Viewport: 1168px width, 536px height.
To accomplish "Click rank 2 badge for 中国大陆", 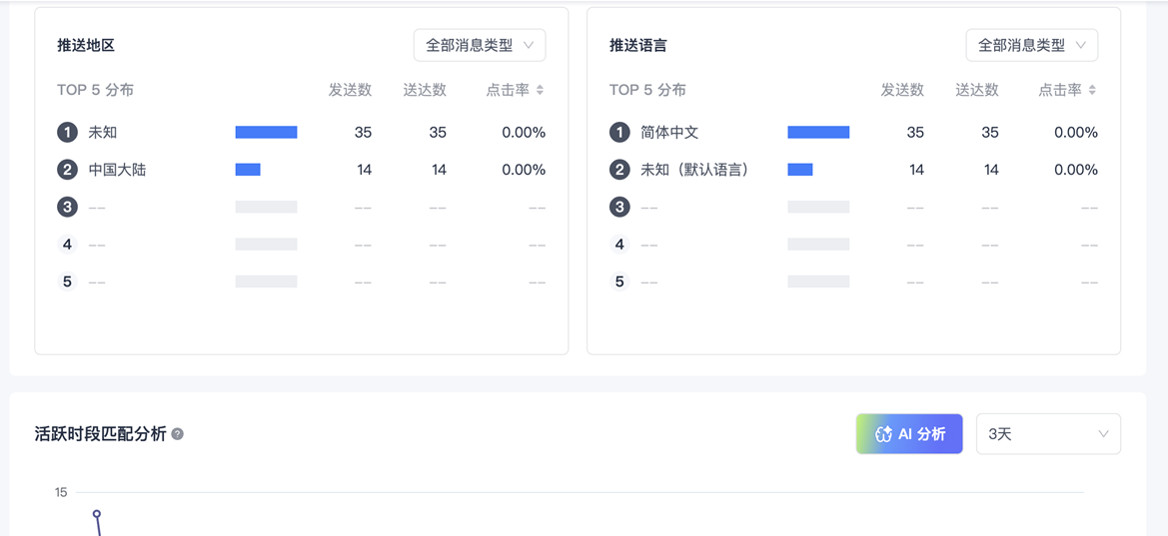I will pos(67,170).
